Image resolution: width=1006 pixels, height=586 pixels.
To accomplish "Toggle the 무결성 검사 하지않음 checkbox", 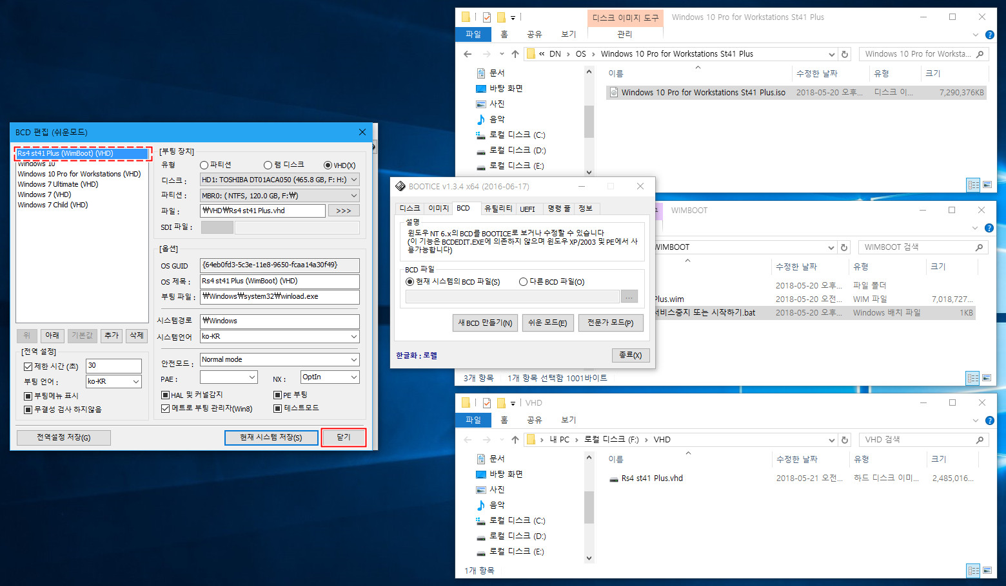I will click(28, 410).
